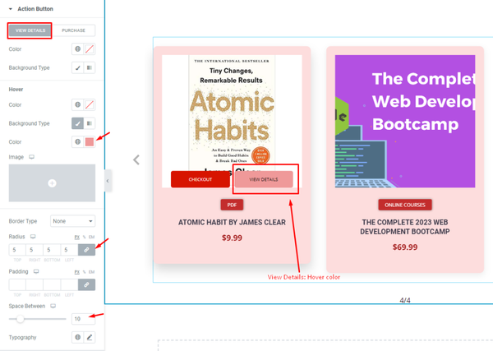Edit Typography with the pencil icon
The height and width of the screenshot is (351, 493).
(90, 337)
